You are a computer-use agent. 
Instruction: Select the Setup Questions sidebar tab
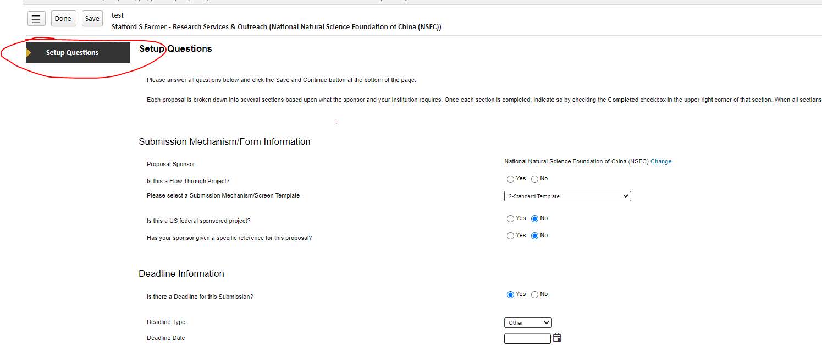(78, 53)
